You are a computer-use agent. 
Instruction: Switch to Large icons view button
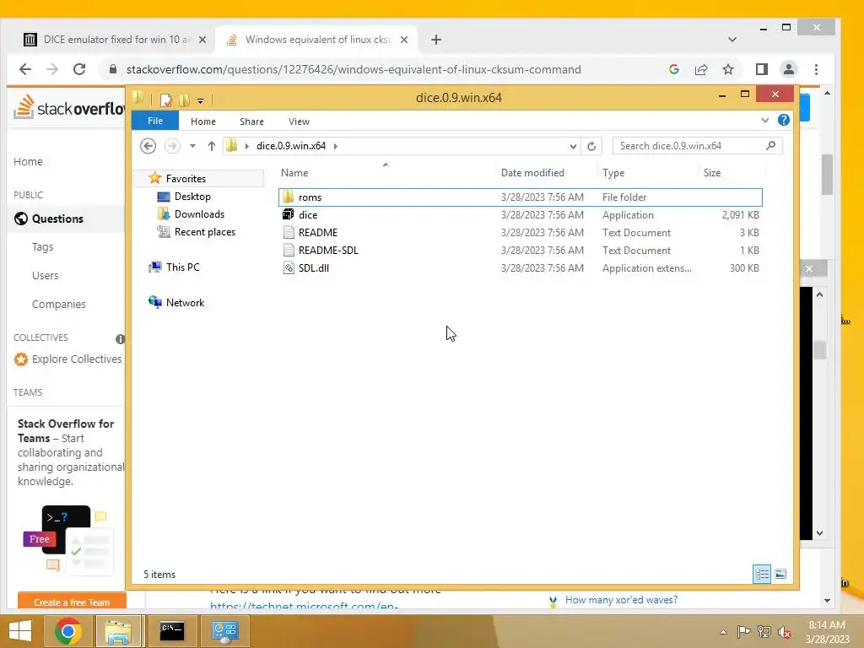pos(780,574)
